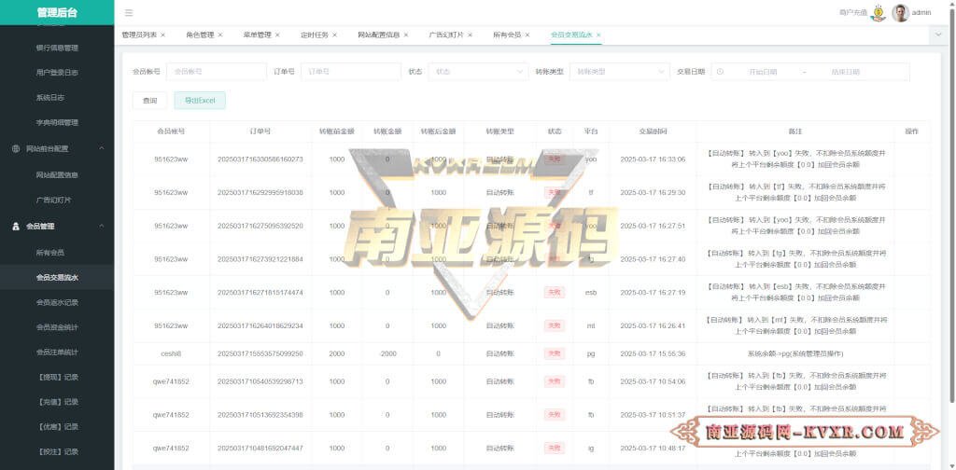Open 用户登录日志 in the sidebar
Screen dimensions: 956x470
coord(57,72)
